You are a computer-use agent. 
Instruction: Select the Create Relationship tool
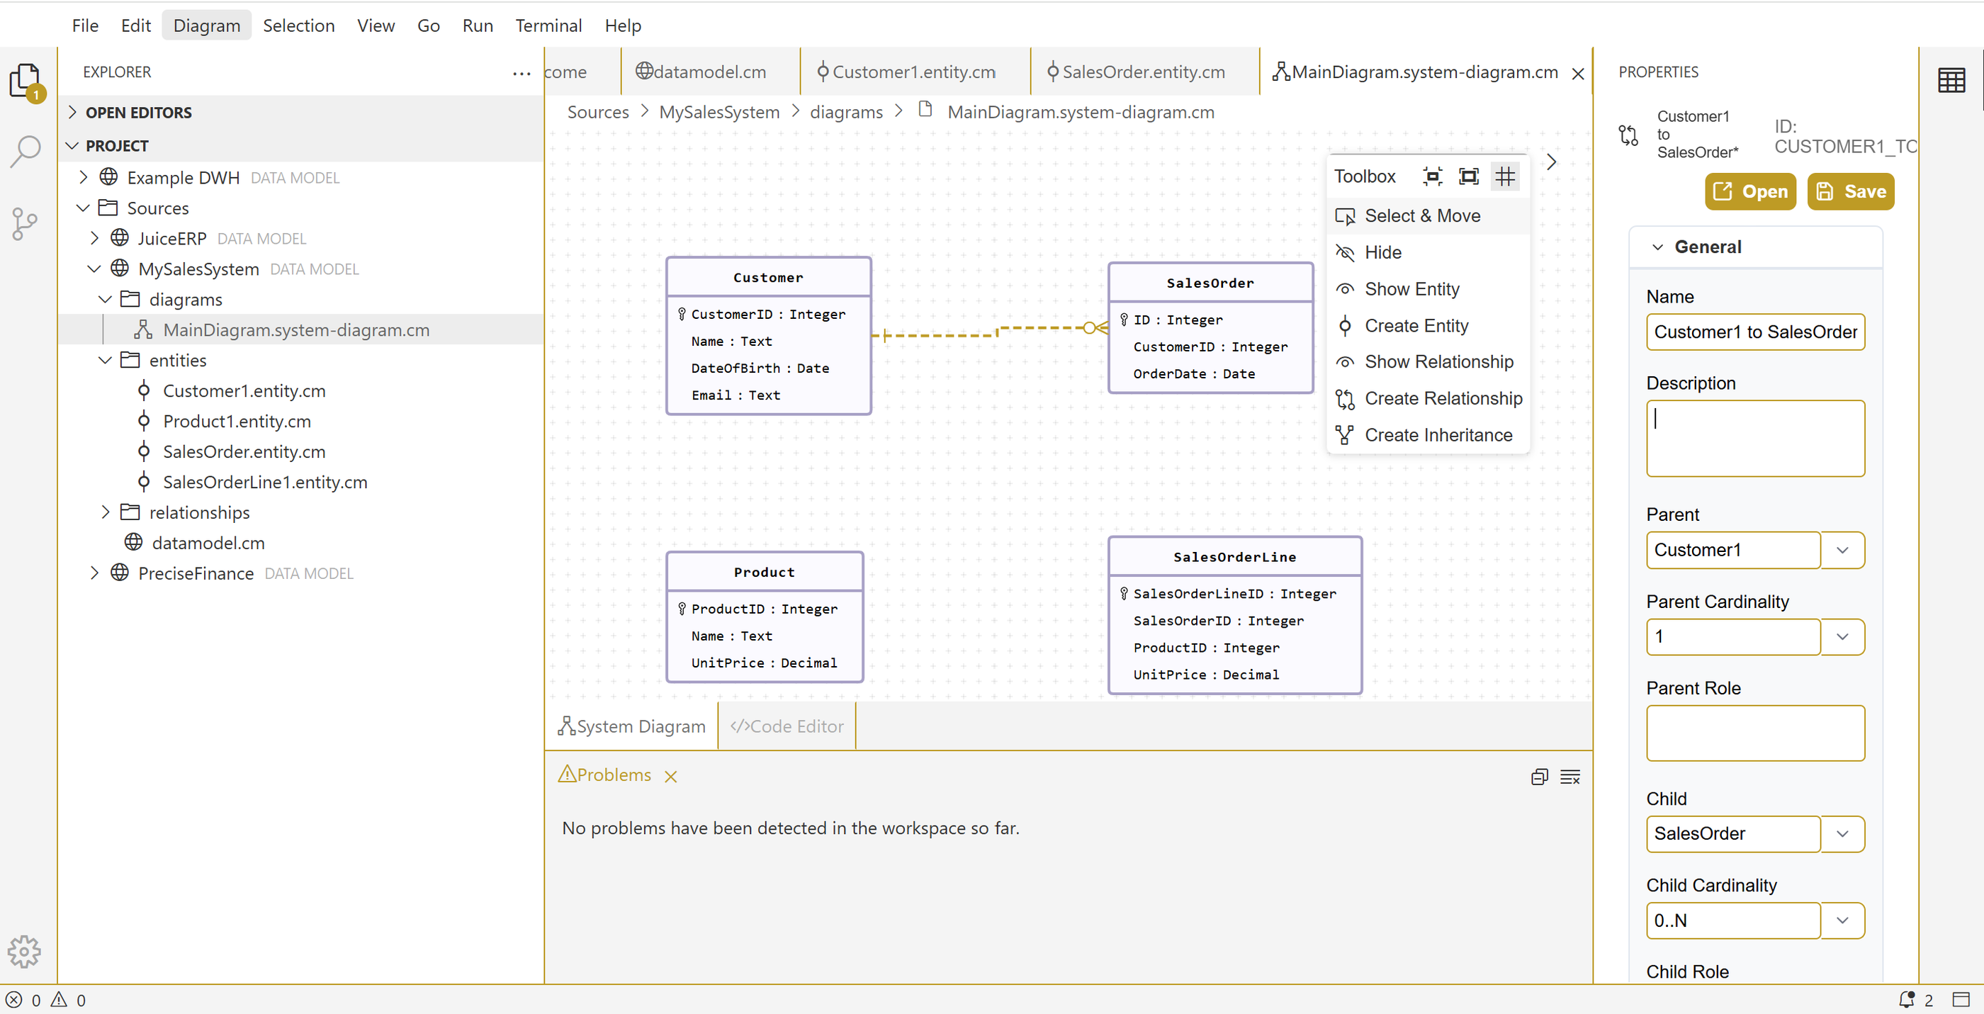[x=1443, y=399]
